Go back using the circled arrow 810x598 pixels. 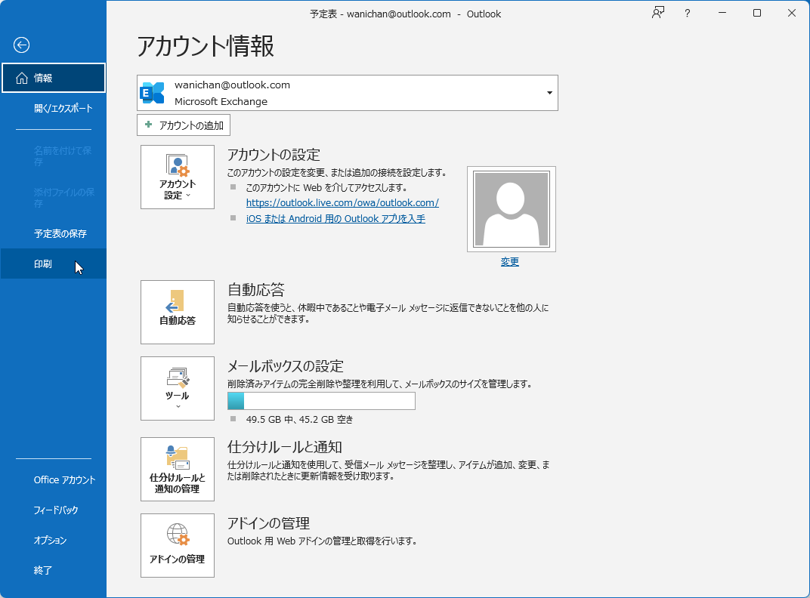[21, 45]
